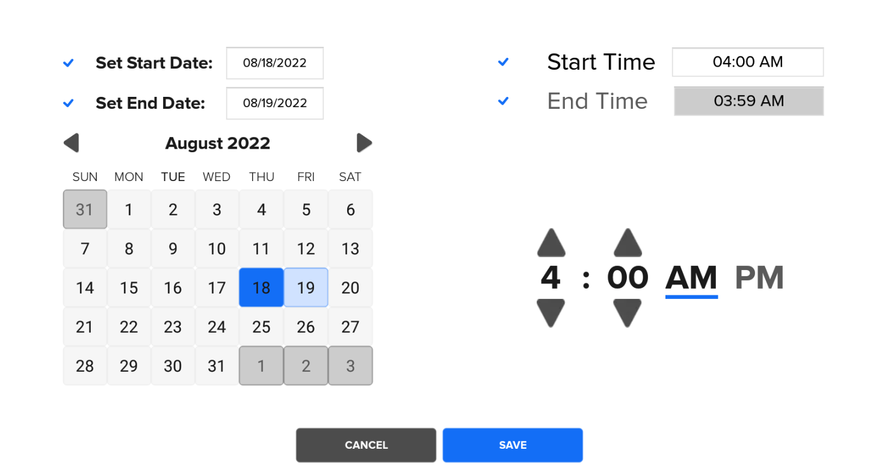Click the end date field 08/19/2022
Screen dimensions: 879x465
[275, 103]
